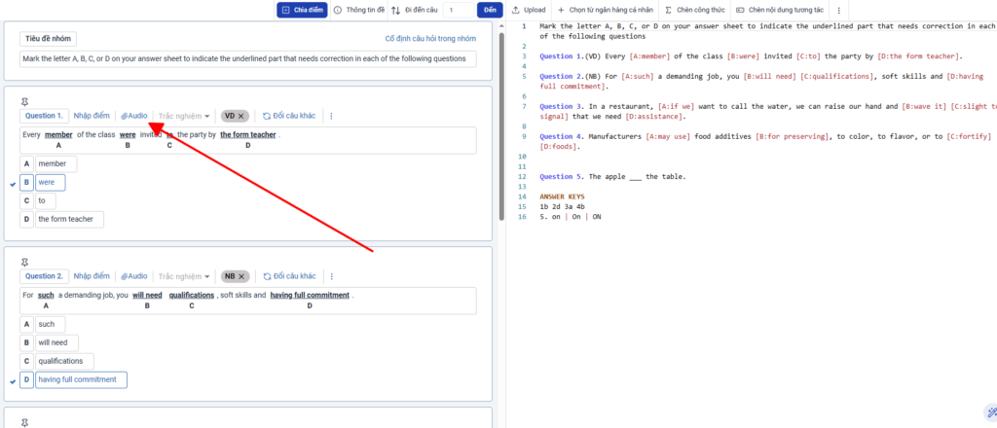Image resolution: width=997 pixels, height=428 pixels.
Task: Click the Đến go button
Action: (490, 10)
